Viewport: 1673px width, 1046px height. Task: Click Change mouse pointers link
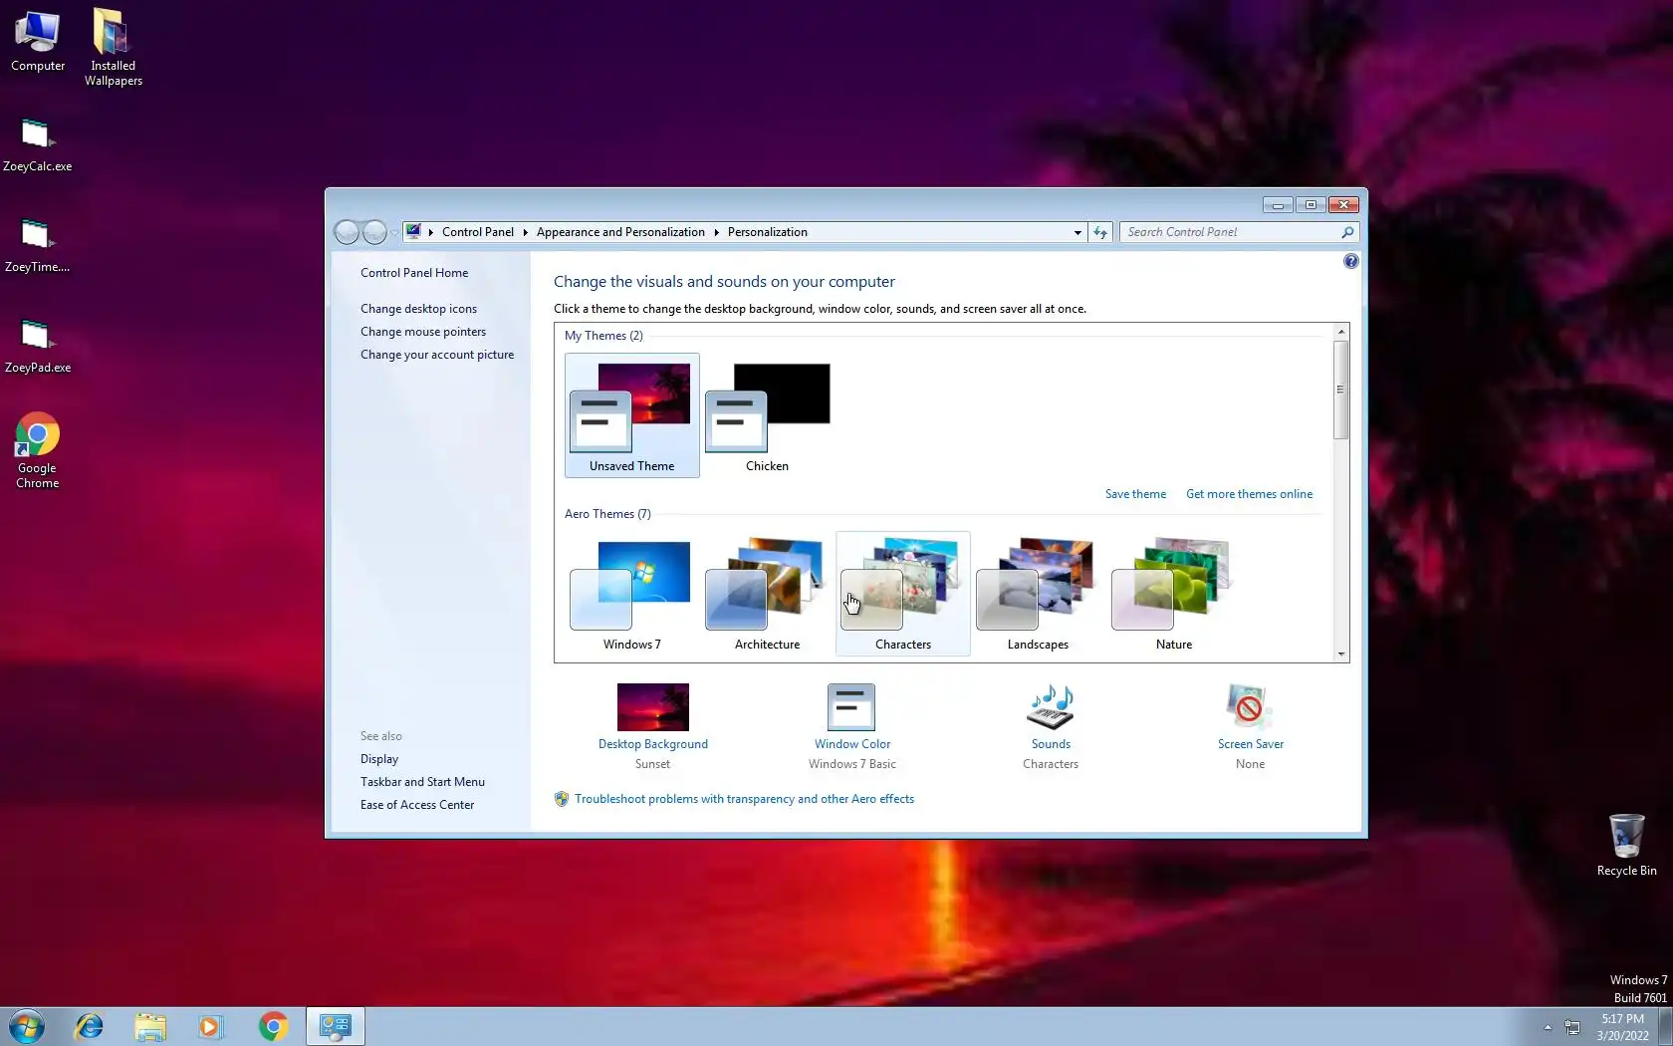(423, 332)
